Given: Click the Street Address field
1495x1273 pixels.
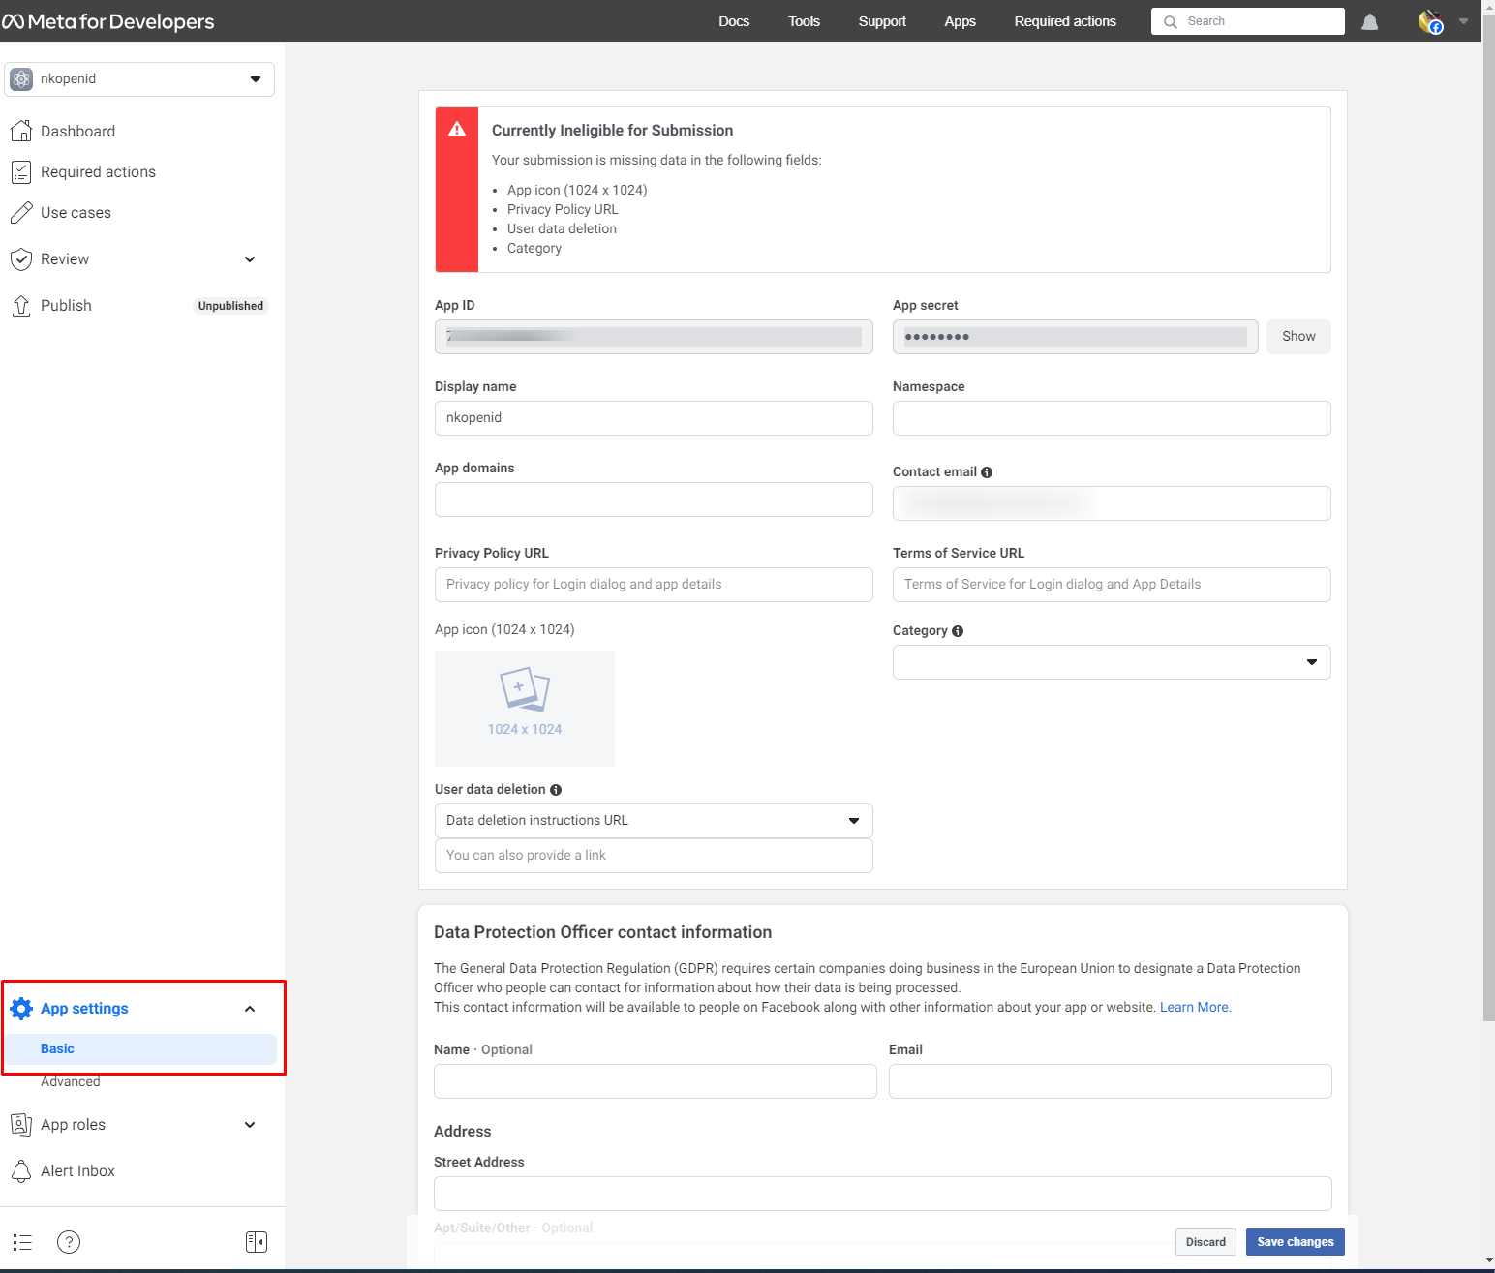Looking at the screenshot, I should 883,1194.
